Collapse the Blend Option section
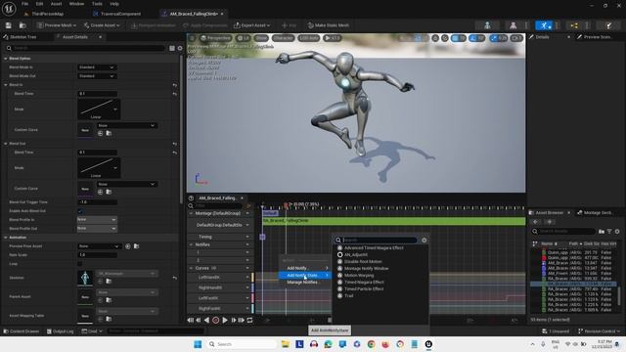This screenshot has height=352, width=626. pos(6,59)
